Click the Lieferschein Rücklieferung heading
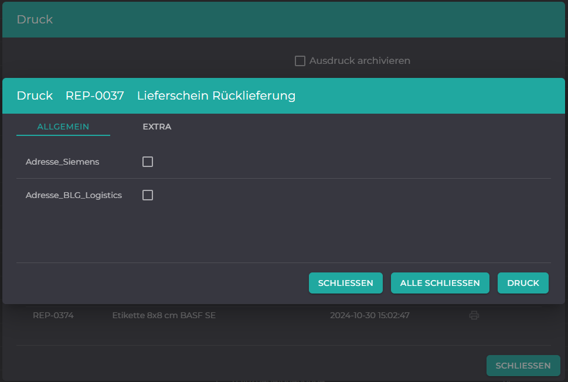 pos(216,95)
